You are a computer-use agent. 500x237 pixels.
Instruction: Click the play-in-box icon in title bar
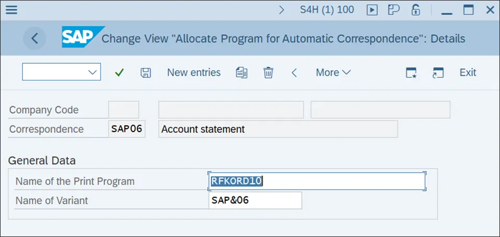tap(372, 10)
